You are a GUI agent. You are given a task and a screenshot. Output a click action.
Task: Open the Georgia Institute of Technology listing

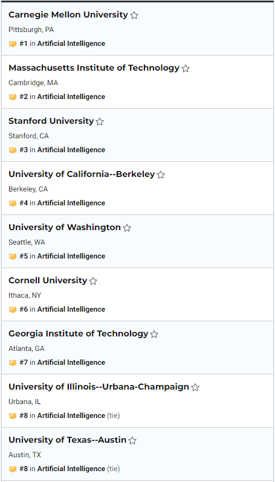(79, 333)
